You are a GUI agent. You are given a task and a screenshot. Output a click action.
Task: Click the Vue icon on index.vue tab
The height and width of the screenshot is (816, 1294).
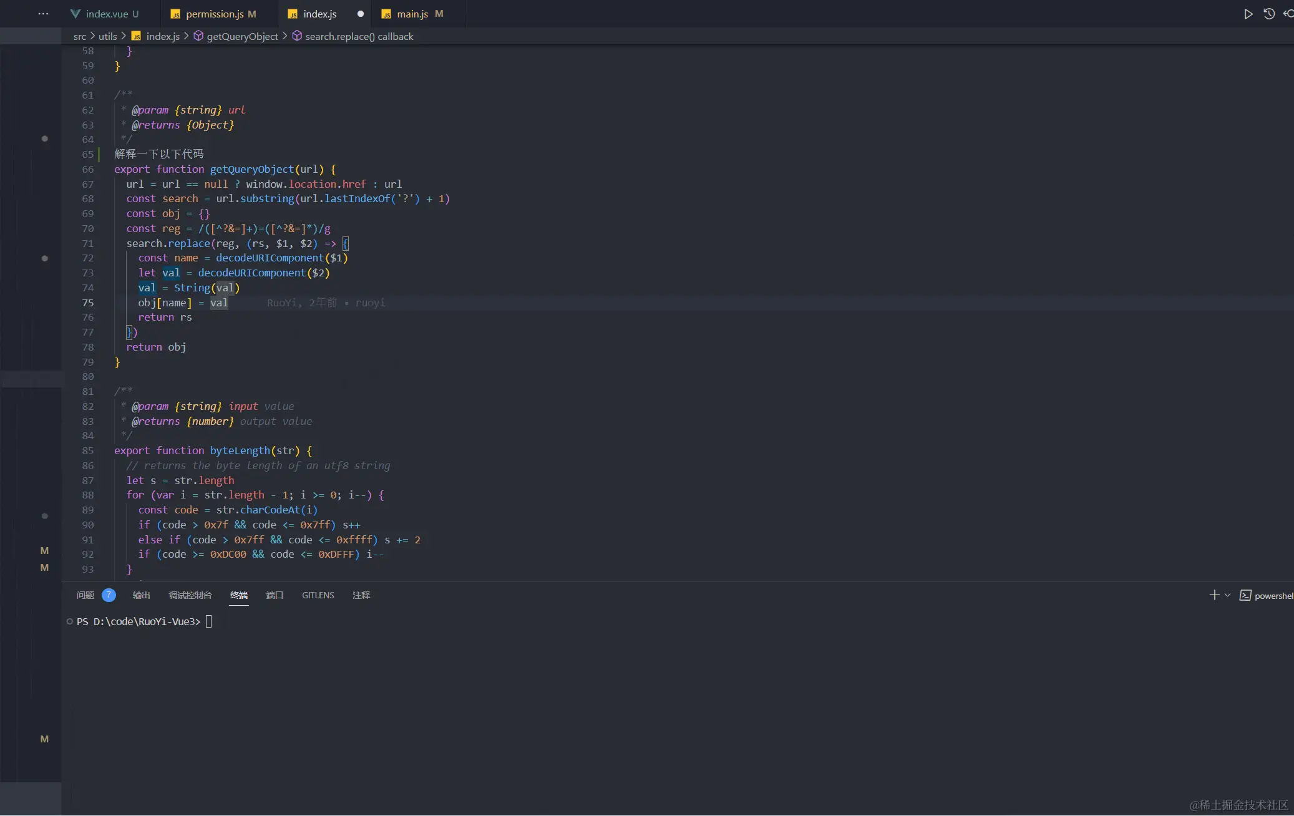point(75,14)
